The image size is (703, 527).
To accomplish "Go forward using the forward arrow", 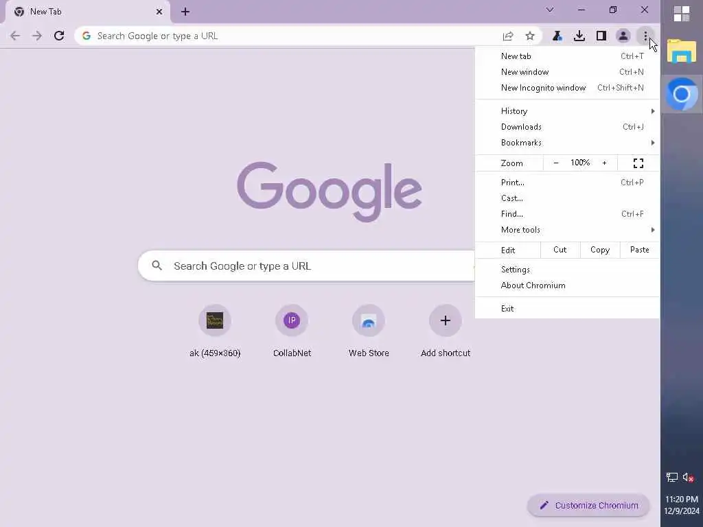I will point(37,36).
